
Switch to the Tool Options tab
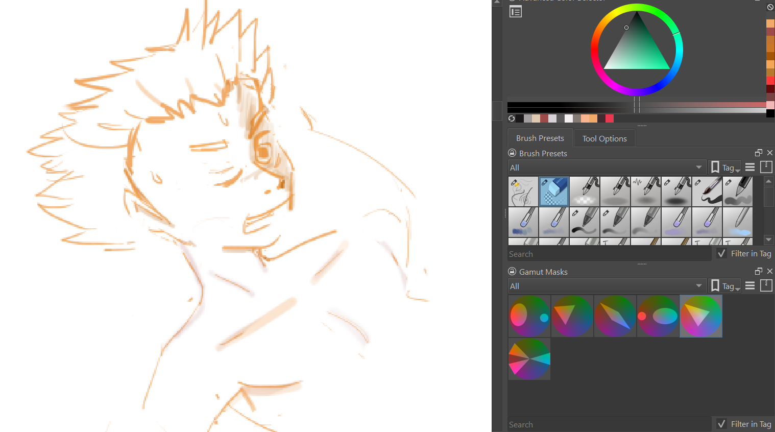point(604,139)
